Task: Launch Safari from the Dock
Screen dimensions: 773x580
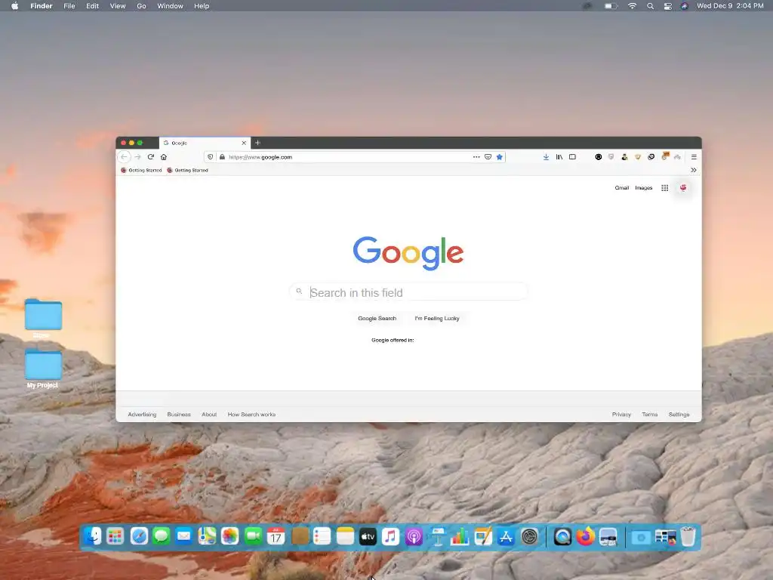Action: 139,536
